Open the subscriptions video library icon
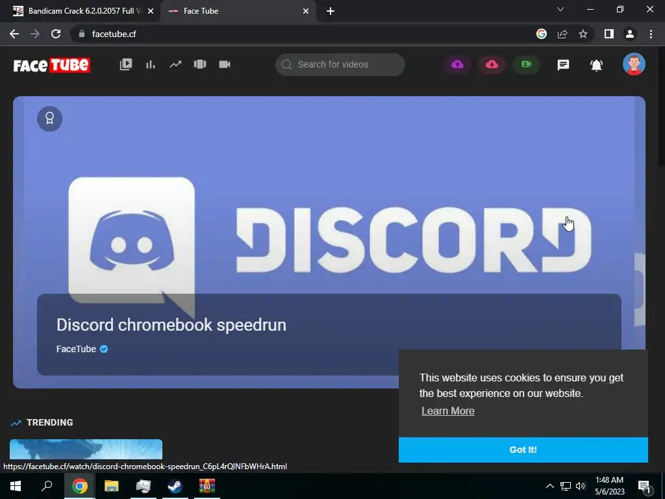The width and height of the screenshot is (665, 499). tap(126, 64)
